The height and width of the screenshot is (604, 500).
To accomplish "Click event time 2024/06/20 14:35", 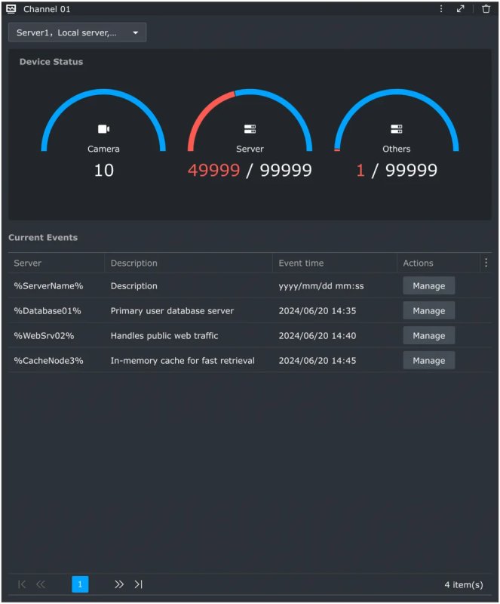I will 317,311.
